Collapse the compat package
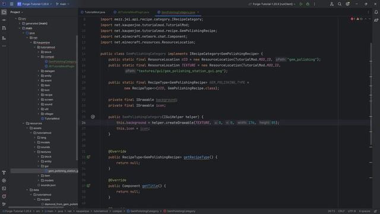Viewport: 380px width, 214px height. (x=39, y=57)
